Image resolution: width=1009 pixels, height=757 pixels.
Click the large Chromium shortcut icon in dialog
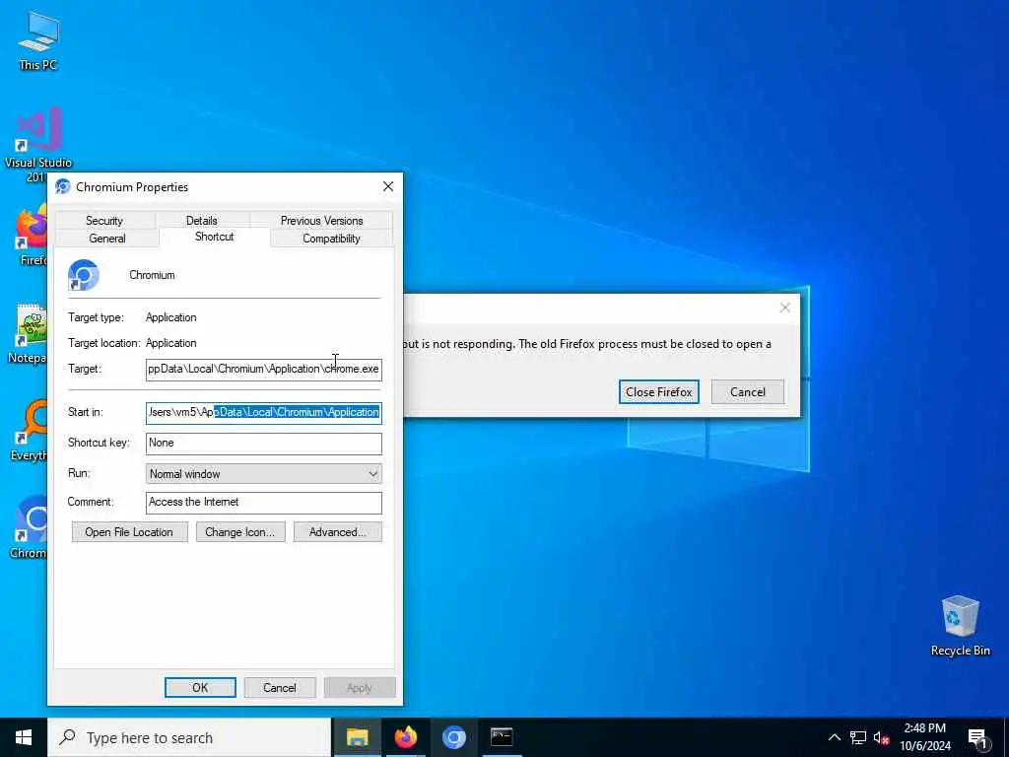pos(83,275)
